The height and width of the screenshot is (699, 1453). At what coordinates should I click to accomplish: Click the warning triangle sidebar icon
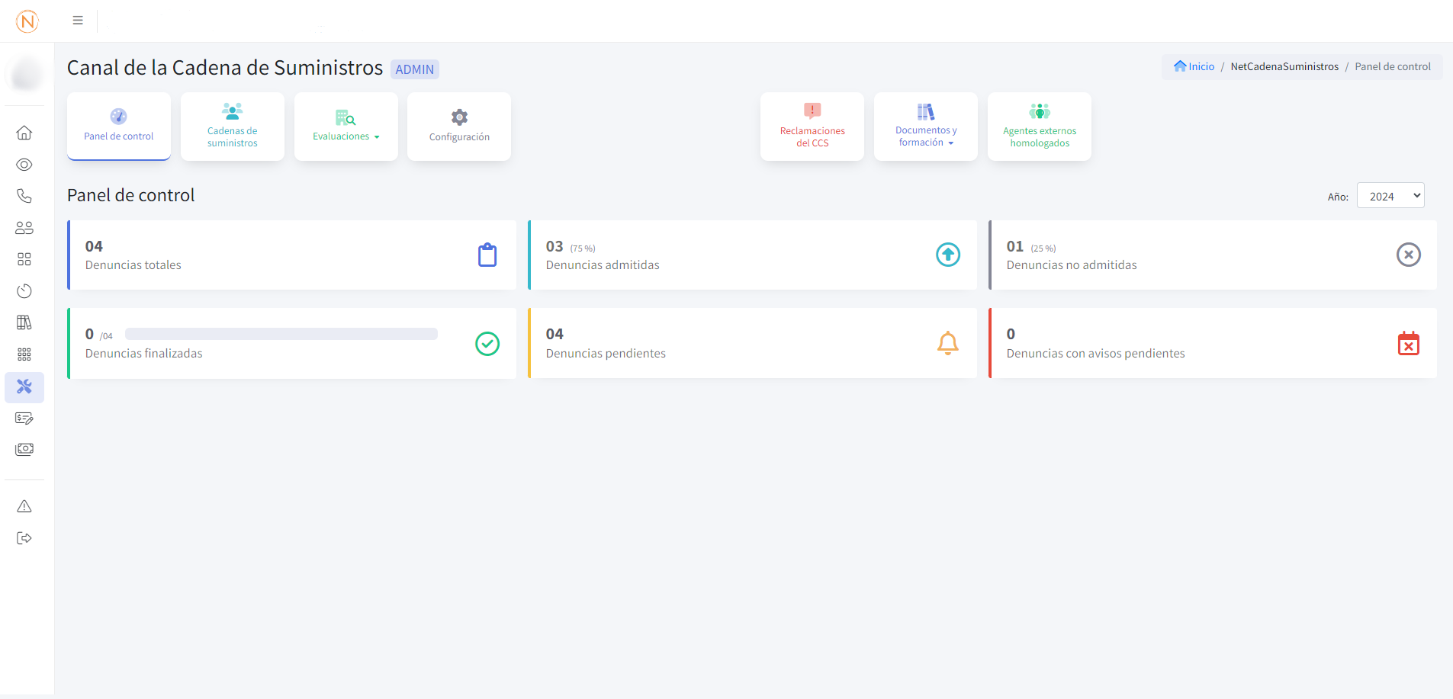(24, 506)
